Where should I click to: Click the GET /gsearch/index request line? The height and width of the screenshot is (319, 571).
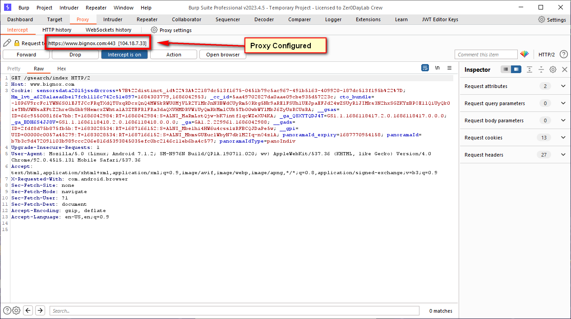[51, 78]
